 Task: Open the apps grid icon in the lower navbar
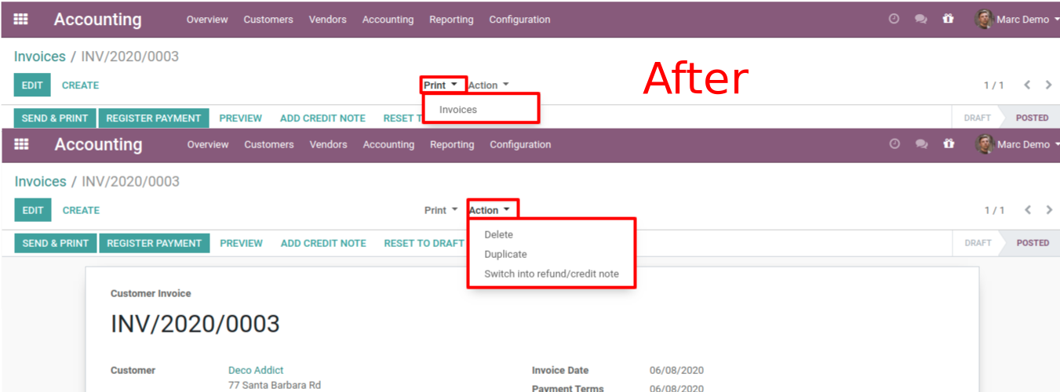pyautogui.click(x=22, y=144)
